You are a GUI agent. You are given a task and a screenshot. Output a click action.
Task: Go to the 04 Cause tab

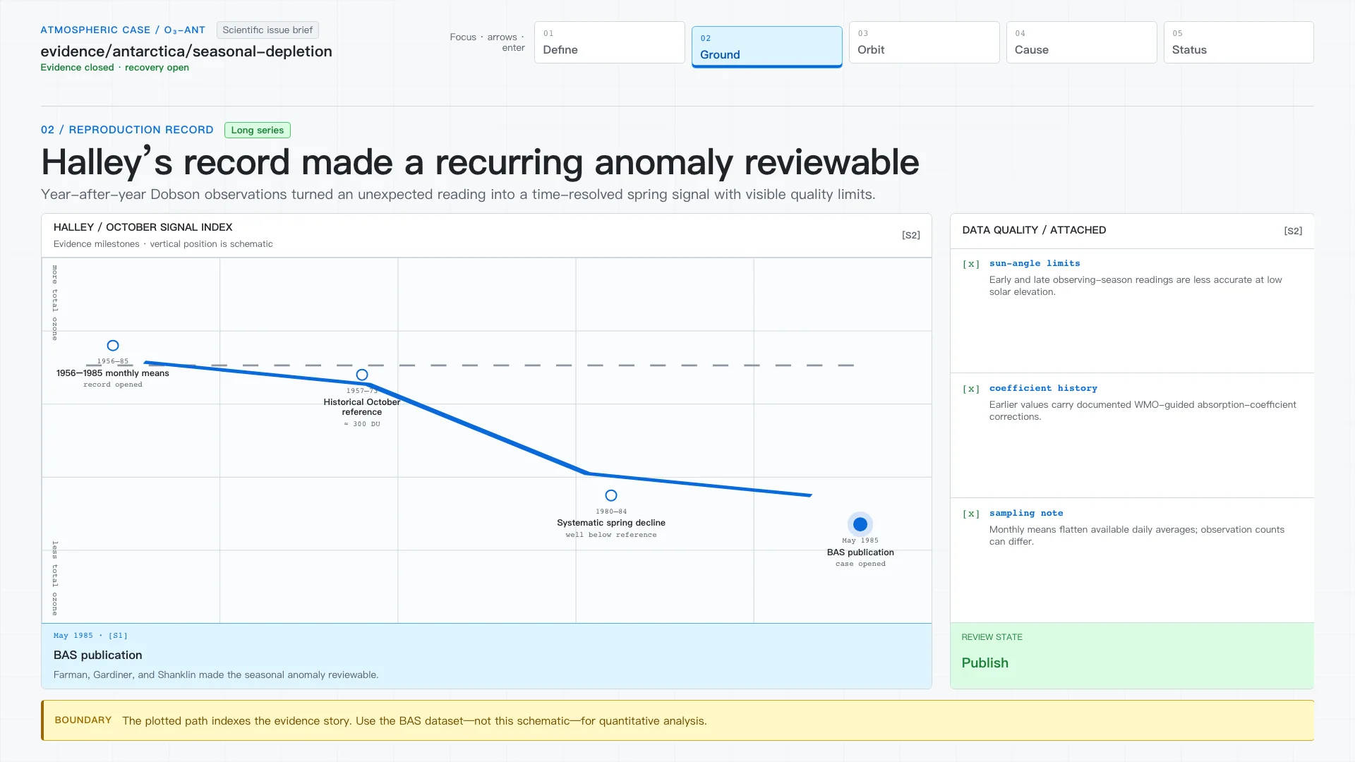tap(1081, 42)
